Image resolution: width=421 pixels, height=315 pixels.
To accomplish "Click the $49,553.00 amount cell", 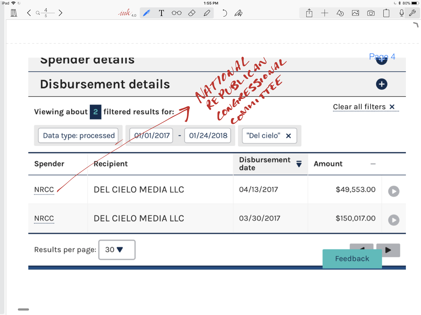I will [355, 190].
